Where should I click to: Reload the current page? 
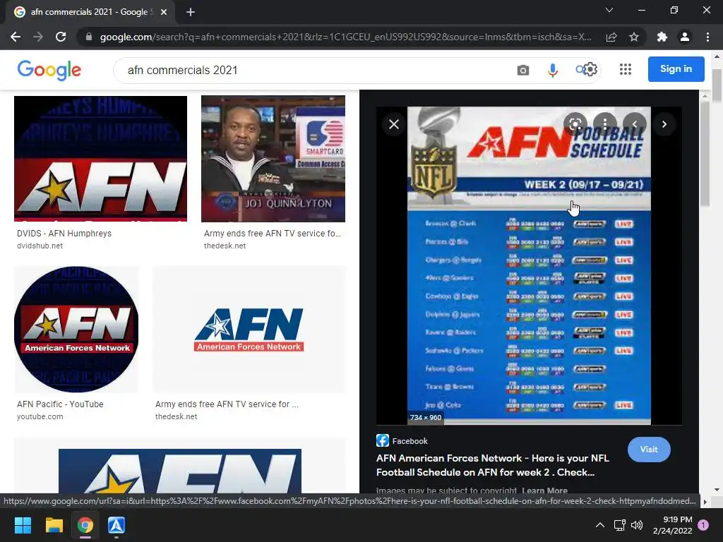61,37
